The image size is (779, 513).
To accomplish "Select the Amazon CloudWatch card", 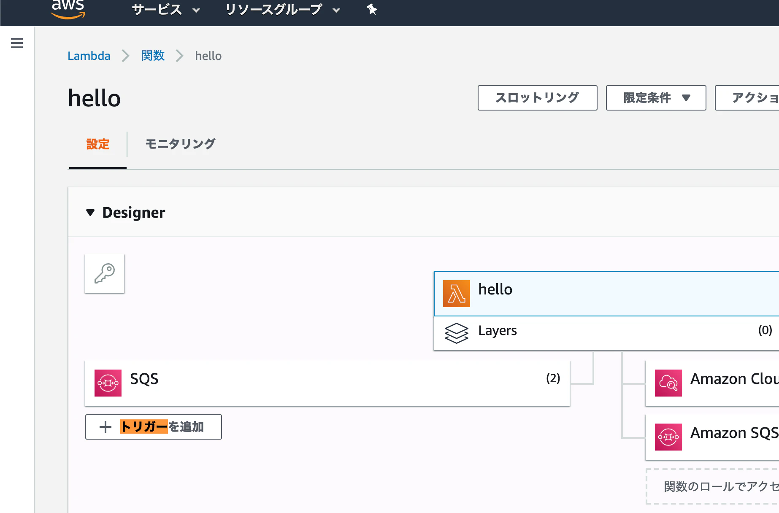I will 712,383.
